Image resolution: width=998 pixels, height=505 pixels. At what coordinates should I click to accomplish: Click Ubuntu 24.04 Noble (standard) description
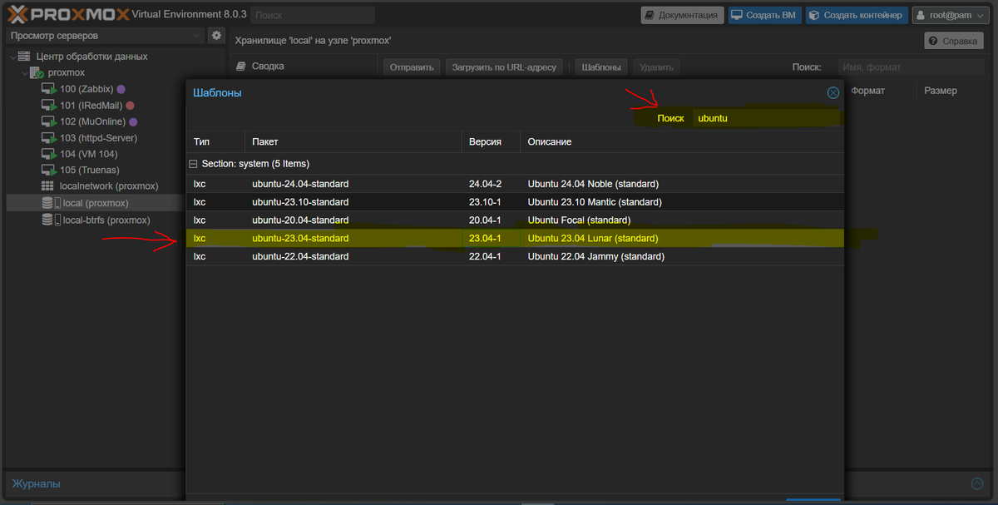click(593, 184)
